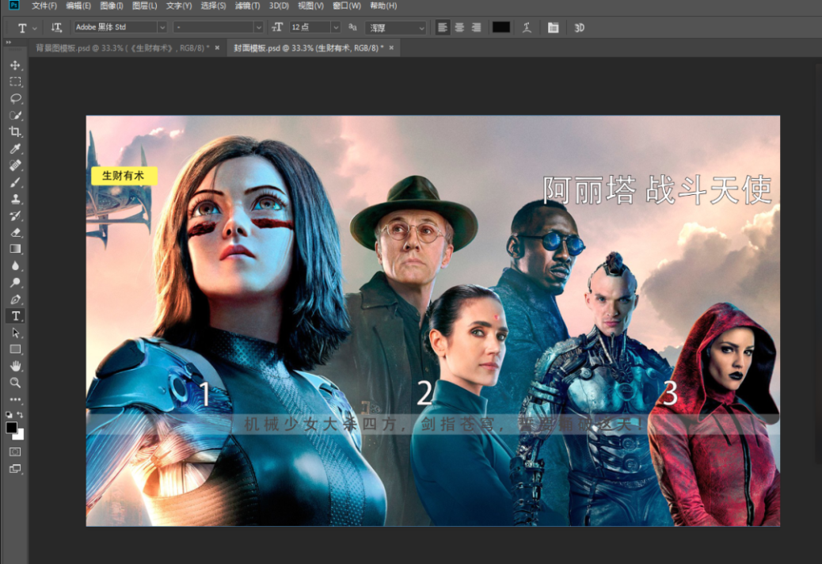The image size is (822, 564).
Task: Click the 生财有术 yellow label on canvas
Action: coord(124,176)
